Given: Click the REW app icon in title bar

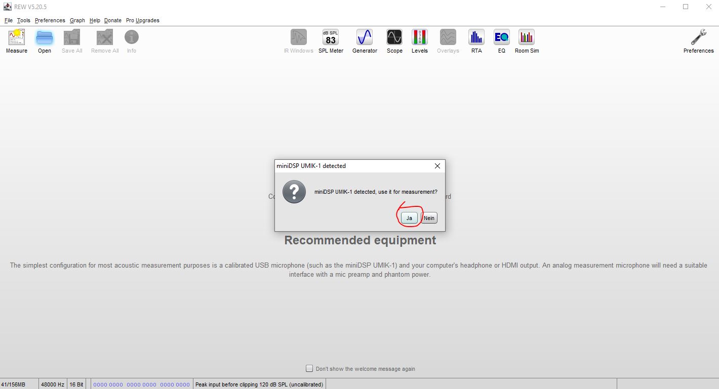Looking at the screenshot, I should click(x=8, y=7).
